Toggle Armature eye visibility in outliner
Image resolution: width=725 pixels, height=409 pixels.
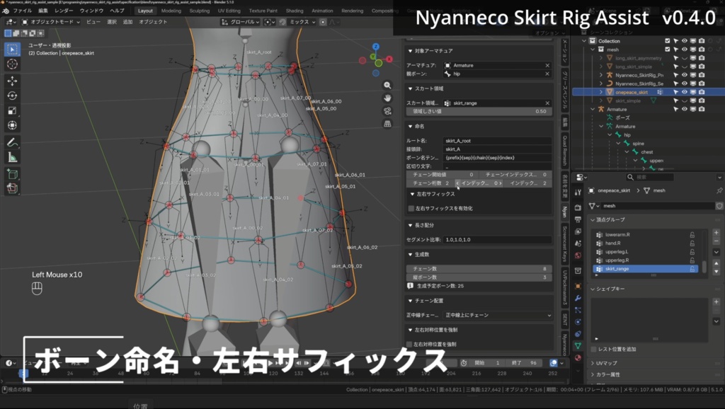tap(685, 109)
